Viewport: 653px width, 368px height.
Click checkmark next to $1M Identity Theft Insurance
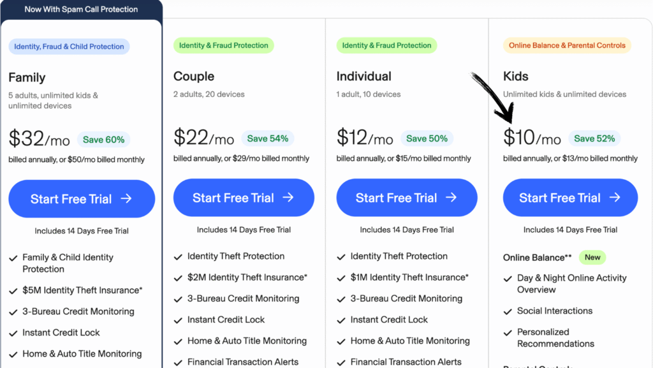coord(342,278)
